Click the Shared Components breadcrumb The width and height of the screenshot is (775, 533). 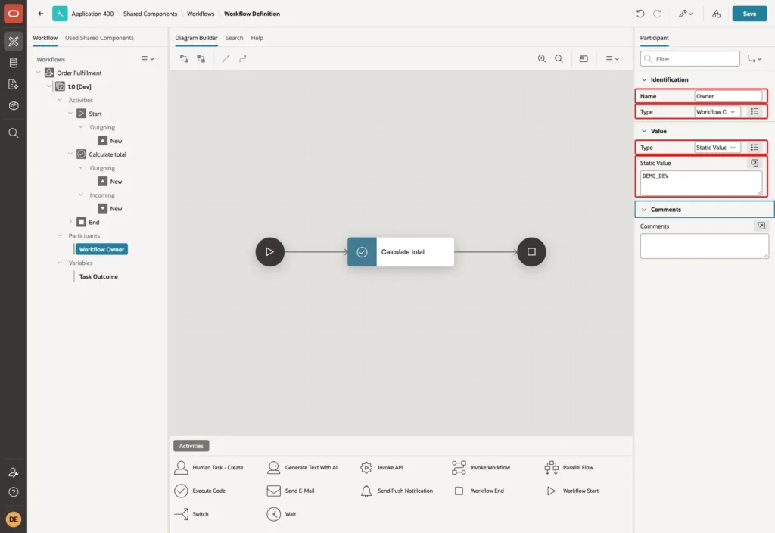click(x=151, y=14)
